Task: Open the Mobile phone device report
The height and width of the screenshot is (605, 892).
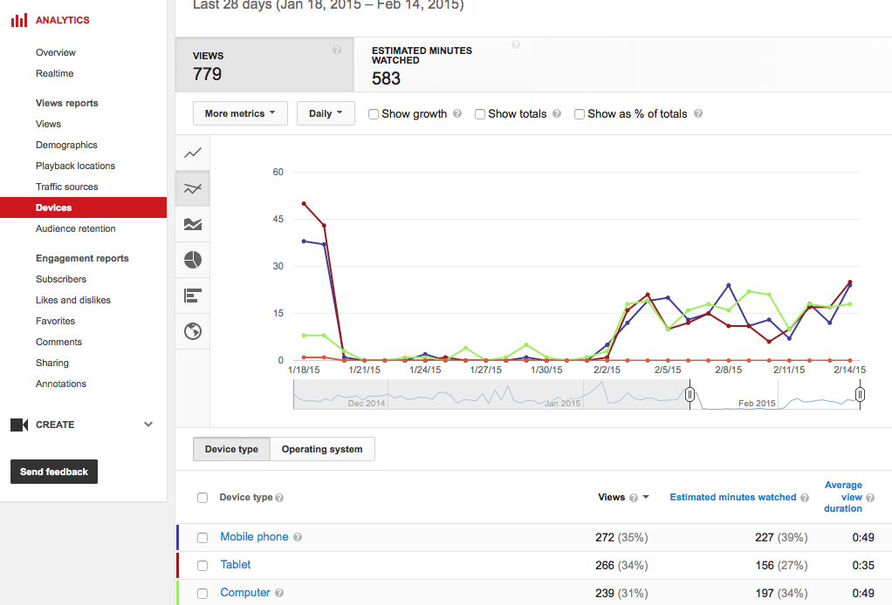Action: [x=254, y=536]
